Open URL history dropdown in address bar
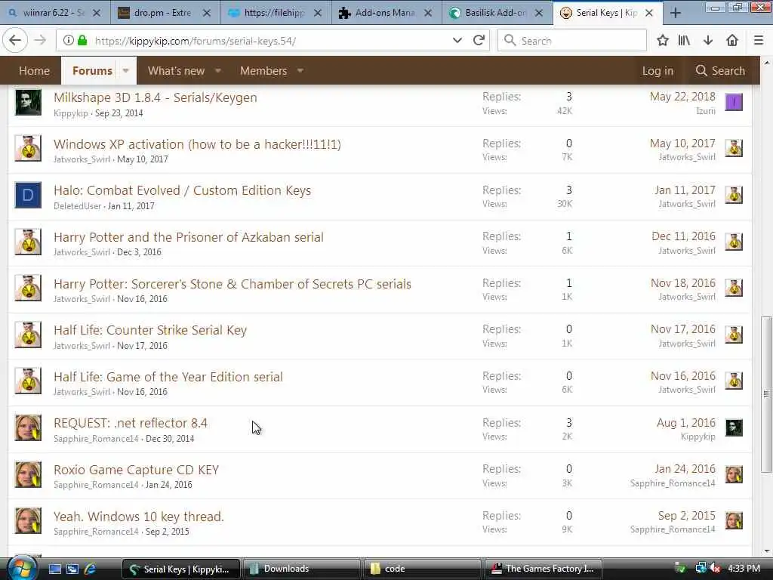Screen dimensions: 773x580 (x=457, y=41)
